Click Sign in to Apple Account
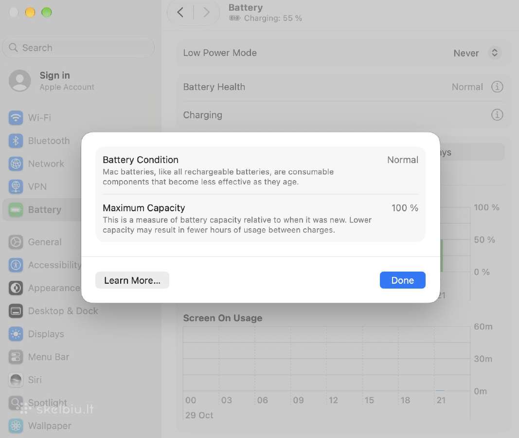The image size is (519, 438). click(x=54, y=75)
